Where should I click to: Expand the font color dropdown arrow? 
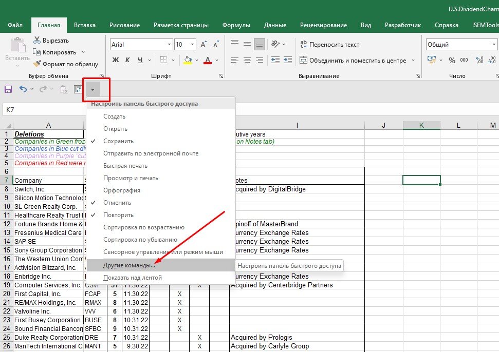217,60
